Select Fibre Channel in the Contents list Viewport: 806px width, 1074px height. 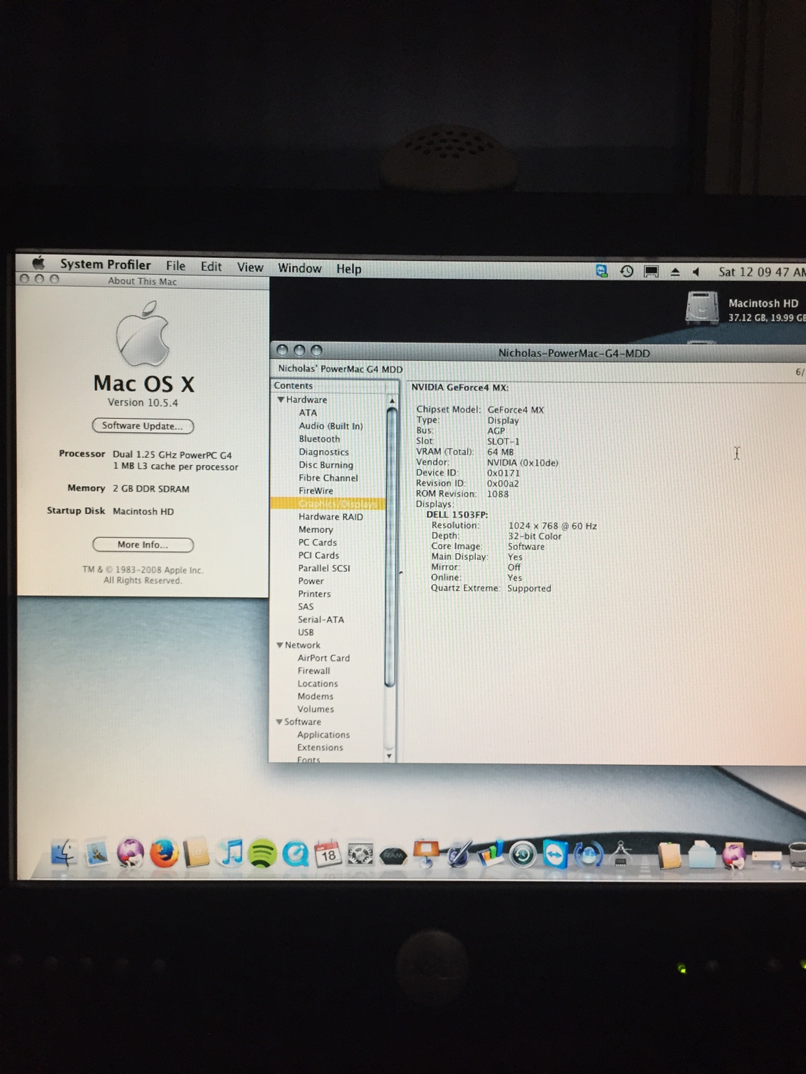(328, 478)
